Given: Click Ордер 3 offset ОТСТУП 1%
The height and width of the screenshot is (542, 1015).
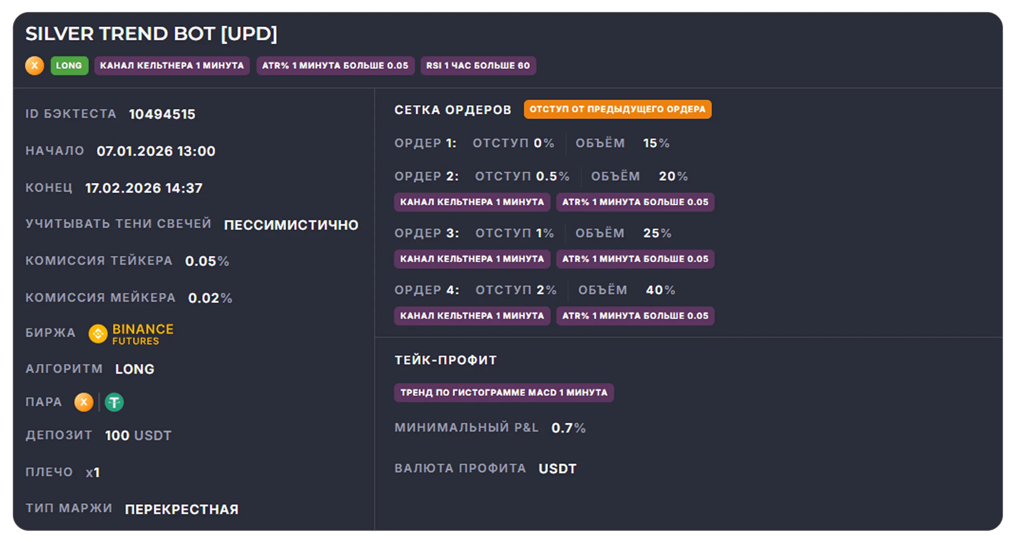Looking at the screenshot, I should [515, 233].
